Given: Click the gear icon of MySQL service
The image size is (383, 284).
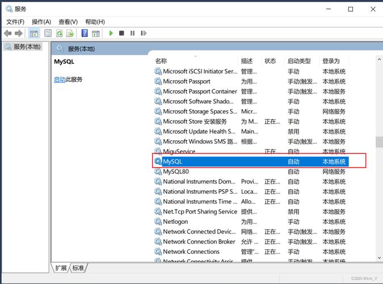Looking at the screenshot, I should pos(158,161).
